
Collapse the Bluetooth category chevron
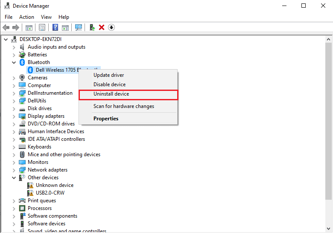pyautogui.click(x=14, y=62)
